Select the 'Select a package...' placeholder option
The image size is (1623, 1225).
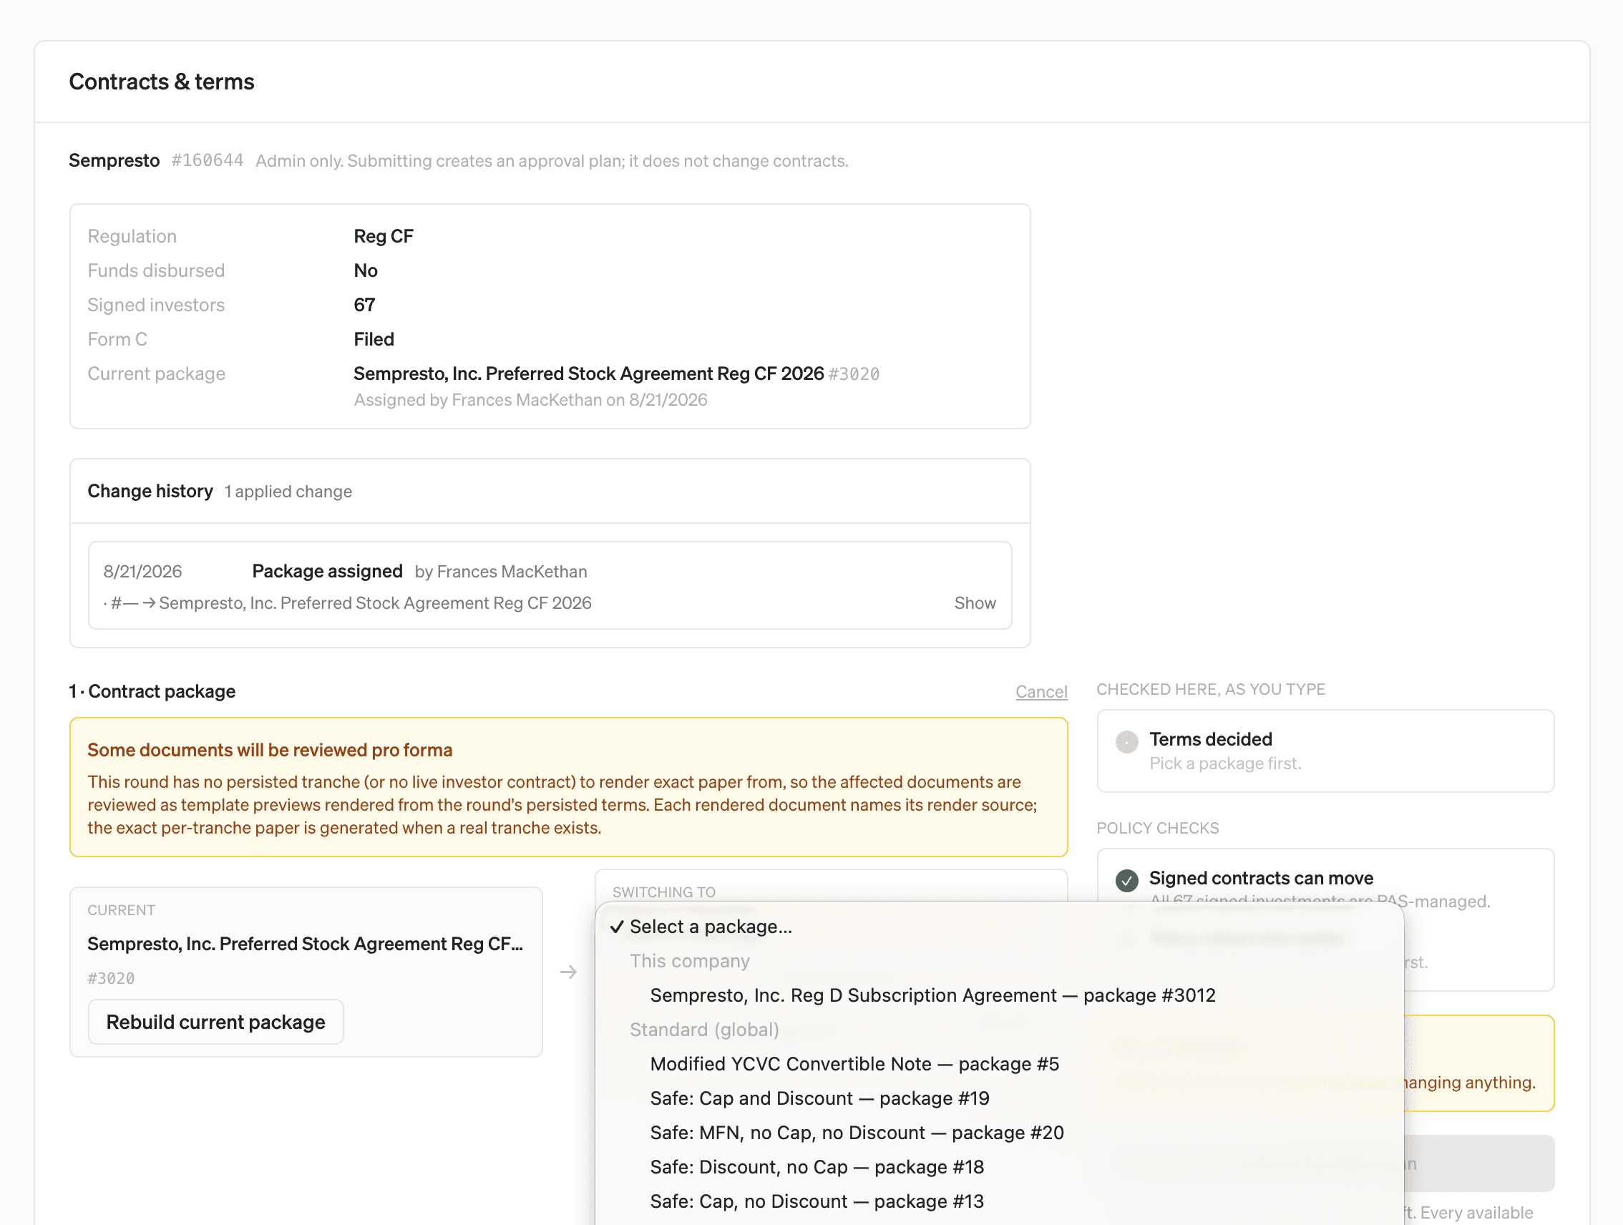pos(999,927)
